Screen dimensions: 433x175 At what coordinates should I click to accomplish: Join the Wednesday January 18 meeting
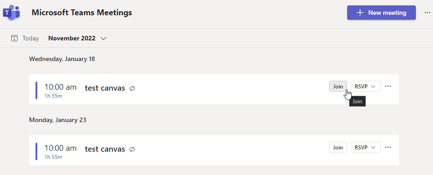click(x=338, y=86)
